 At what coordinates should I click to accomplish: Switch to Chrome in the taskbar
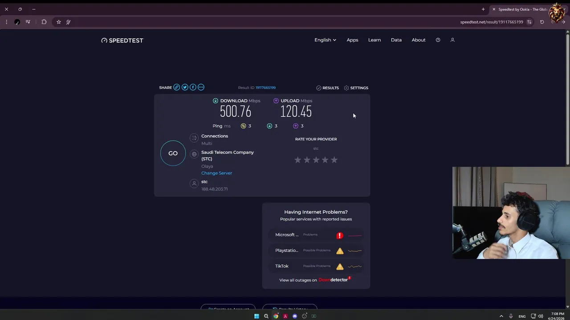click(276, 316)
